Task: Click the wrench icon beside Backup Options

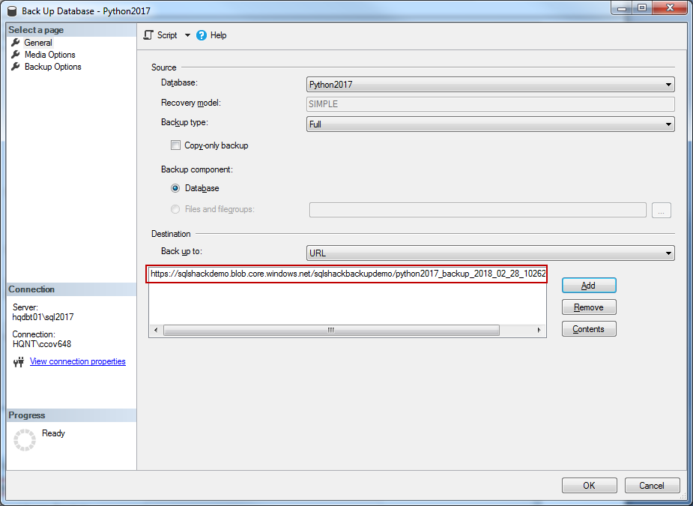Action: click(x=16, y=67)
